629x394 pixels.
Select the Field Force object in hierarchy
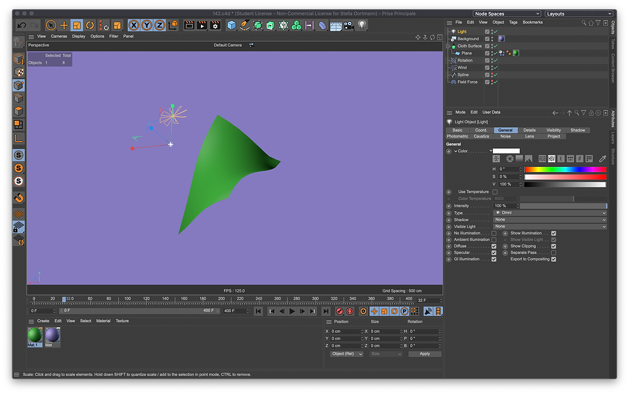coord(467,82)
